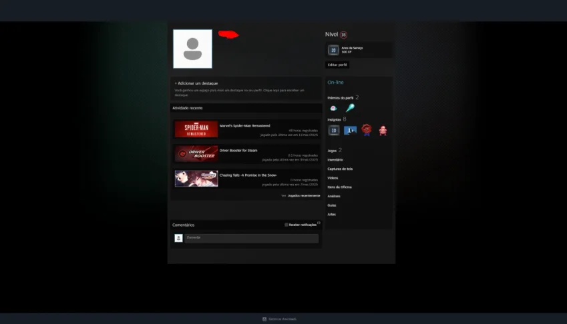
Task: Open Jogados recentemente link
Action: coord(304,195)
